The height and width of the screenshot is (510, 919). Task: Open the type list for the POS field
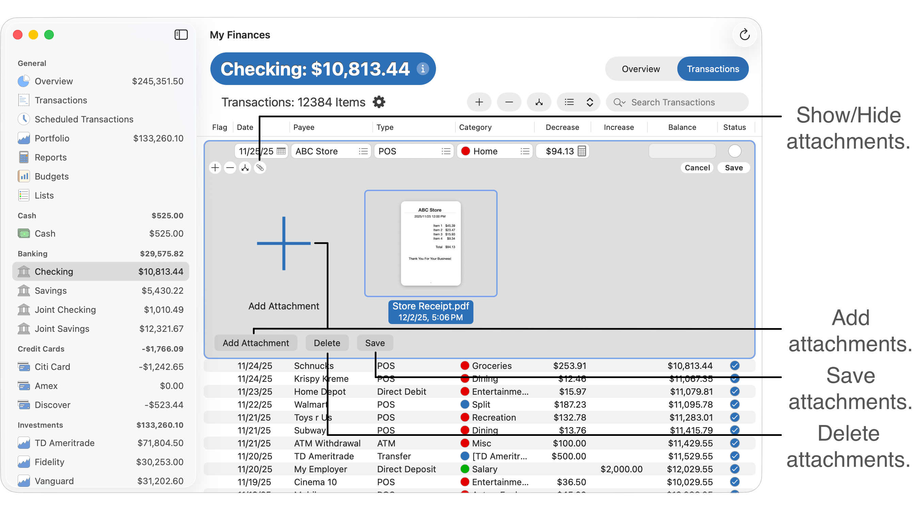[x=446, y=151]
